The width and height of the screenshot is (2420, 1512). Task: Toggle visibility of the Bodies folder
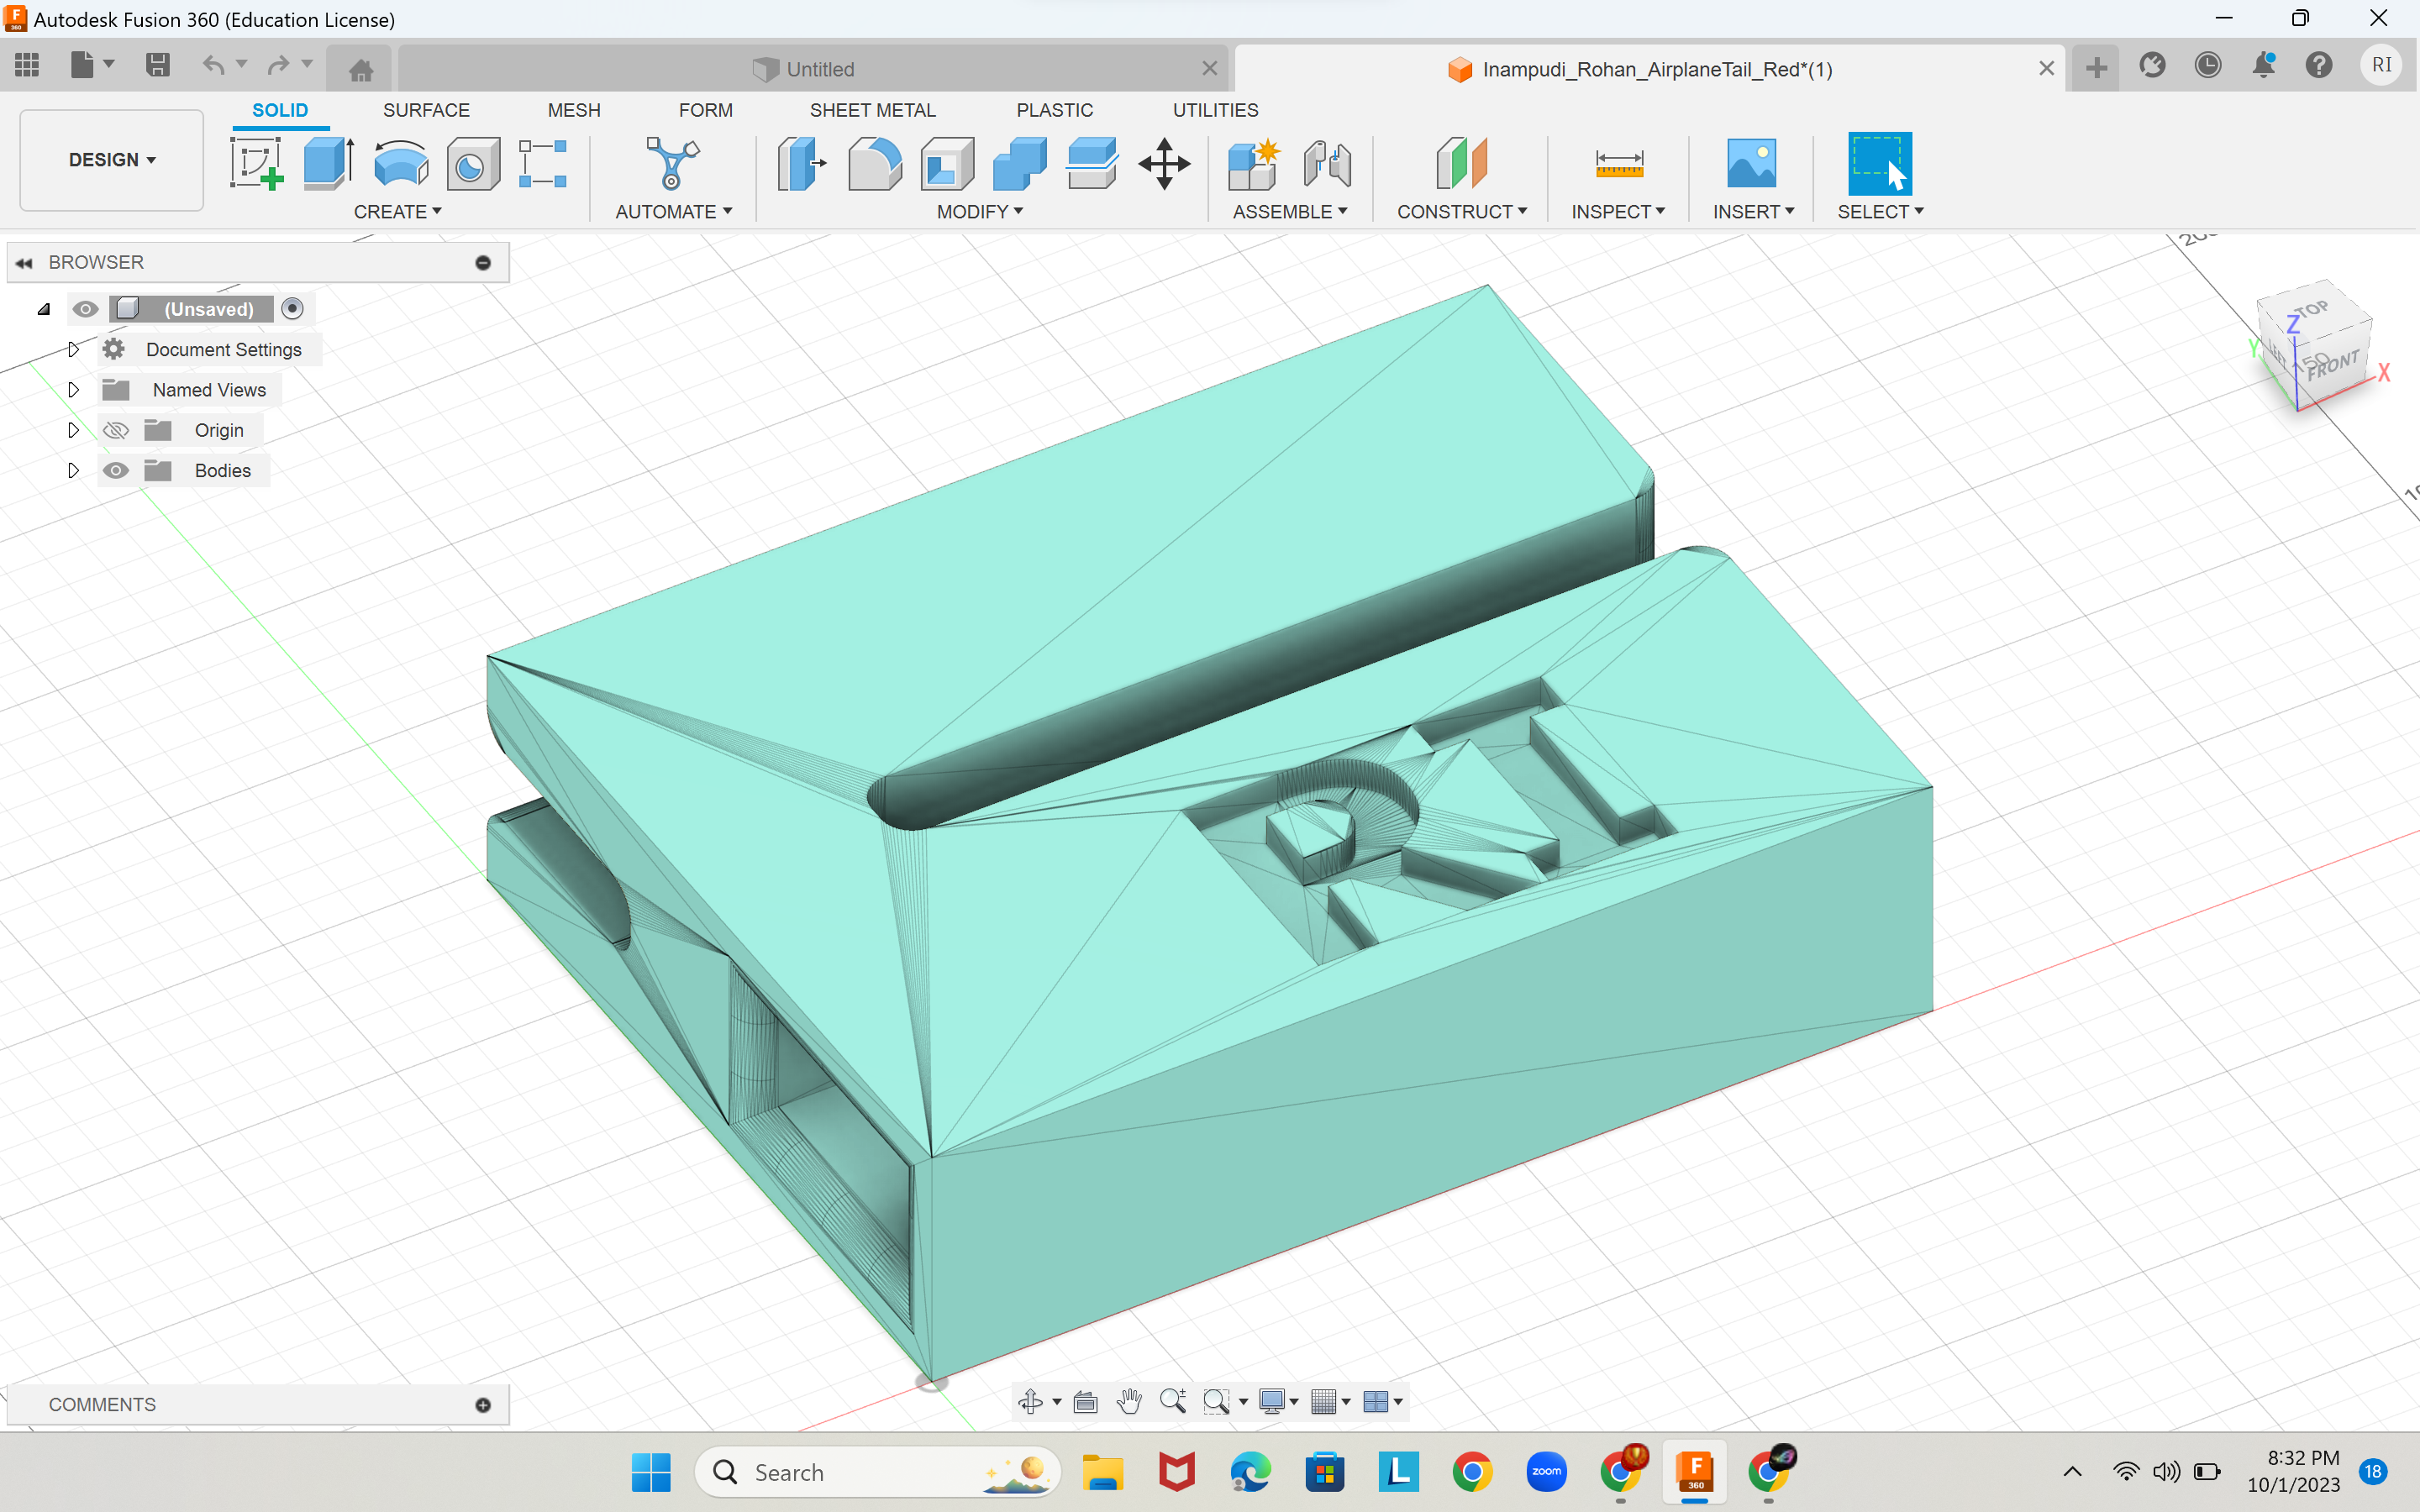tap(116, 470)
